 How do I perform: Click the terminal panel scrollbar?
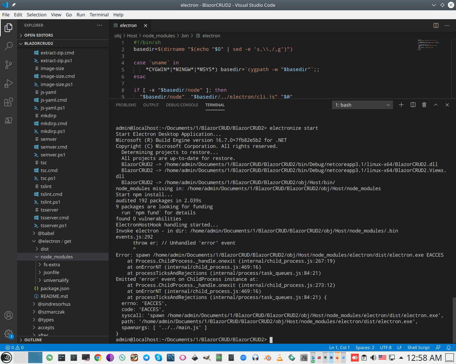click(454, 320)
